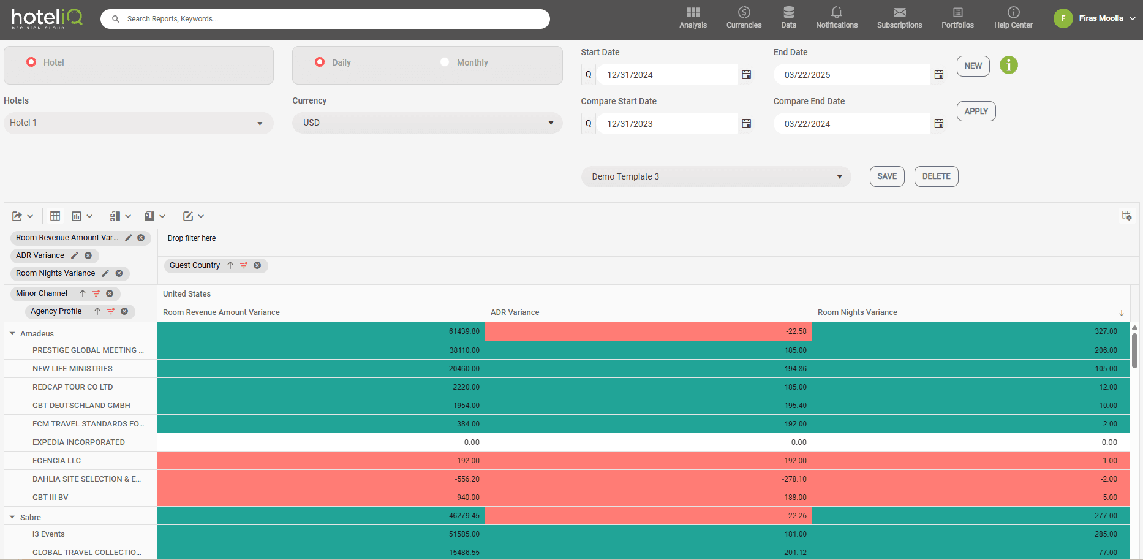Click the green info icon
Screen dimensions: 1143x560
[x=1009, y=65]
